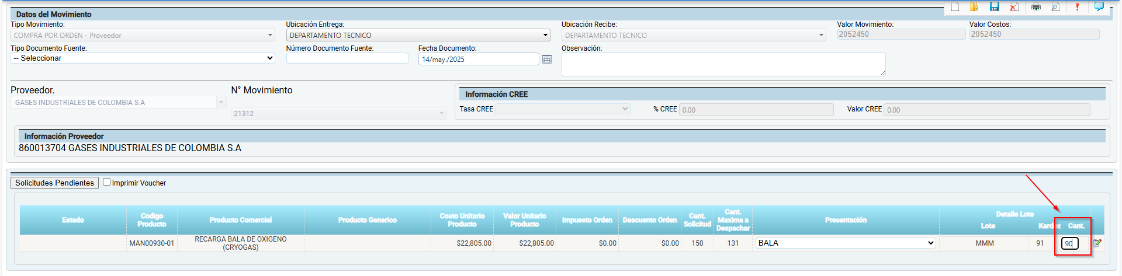Click the Cant. quantity input showing 90
Screen dimensions: 1122x276
(1069, 243)
